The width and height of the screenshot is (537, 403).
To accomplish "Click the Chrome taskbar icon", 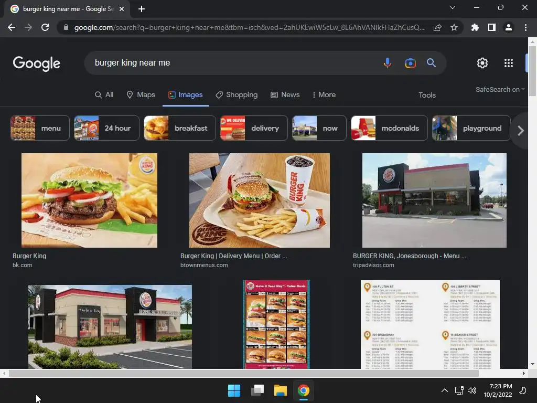I will pyautogui.click(x=304, y=390).
